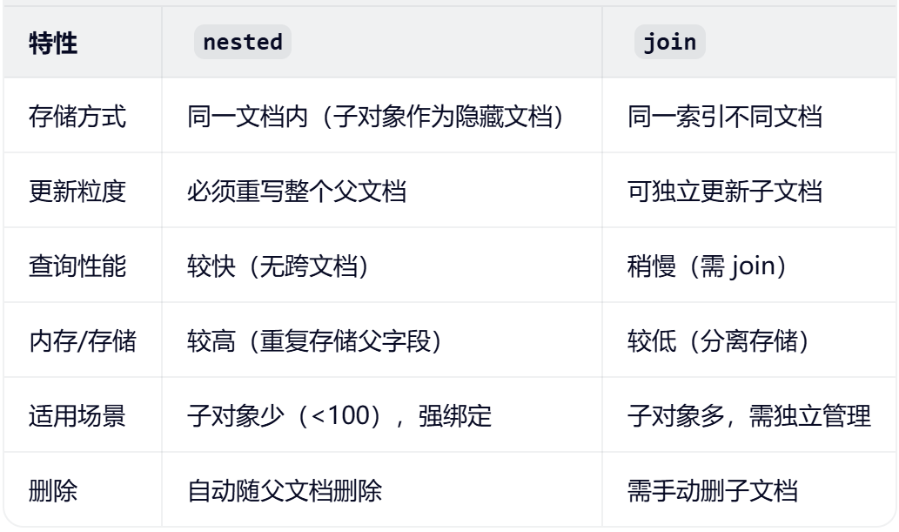Click the 自动随父文档删除 cell
Screen dimensions: 899x532
(x=285, y=491)
